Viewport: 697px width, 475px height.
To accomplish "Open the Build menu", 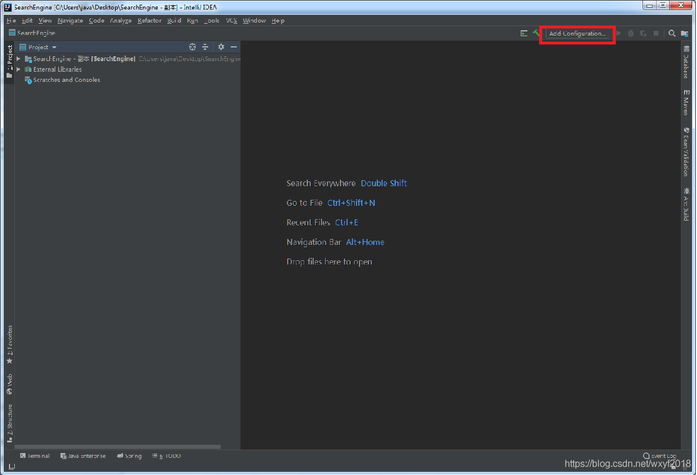I will (x=174, y=20).
